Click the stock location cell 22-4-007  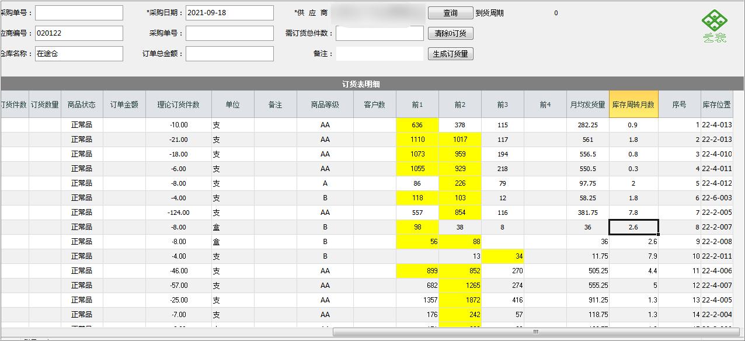click(717, 286)
